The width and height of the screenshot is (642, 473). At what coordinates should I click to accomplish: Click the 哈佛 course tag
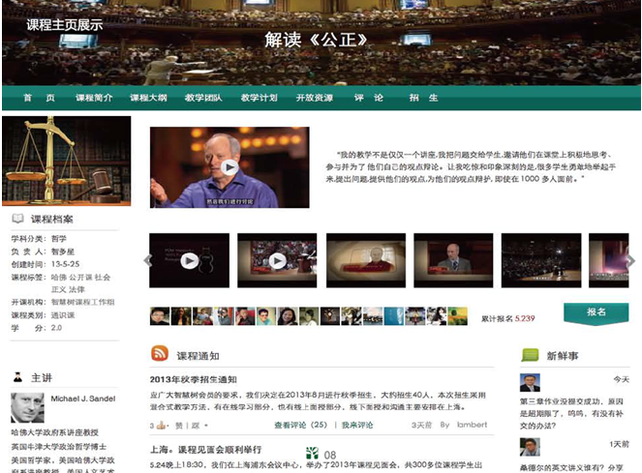click(59, 277)
